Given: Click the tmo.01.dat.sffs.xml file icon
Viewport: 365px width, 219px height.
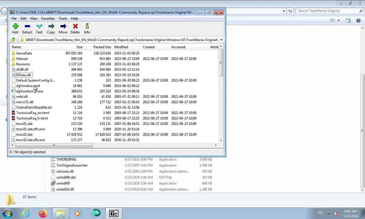Looking at the screenshot, I should point(13,129).
